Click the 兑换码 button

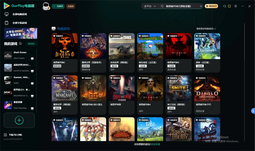[x=58, y=6]
